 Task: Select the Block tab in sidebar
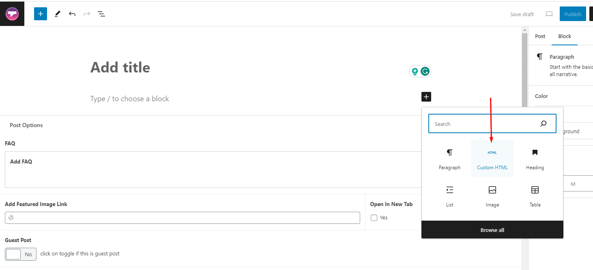564,36
